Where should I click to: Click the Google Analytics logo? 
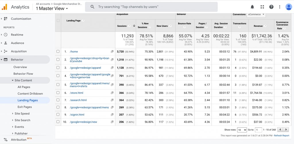5,7
